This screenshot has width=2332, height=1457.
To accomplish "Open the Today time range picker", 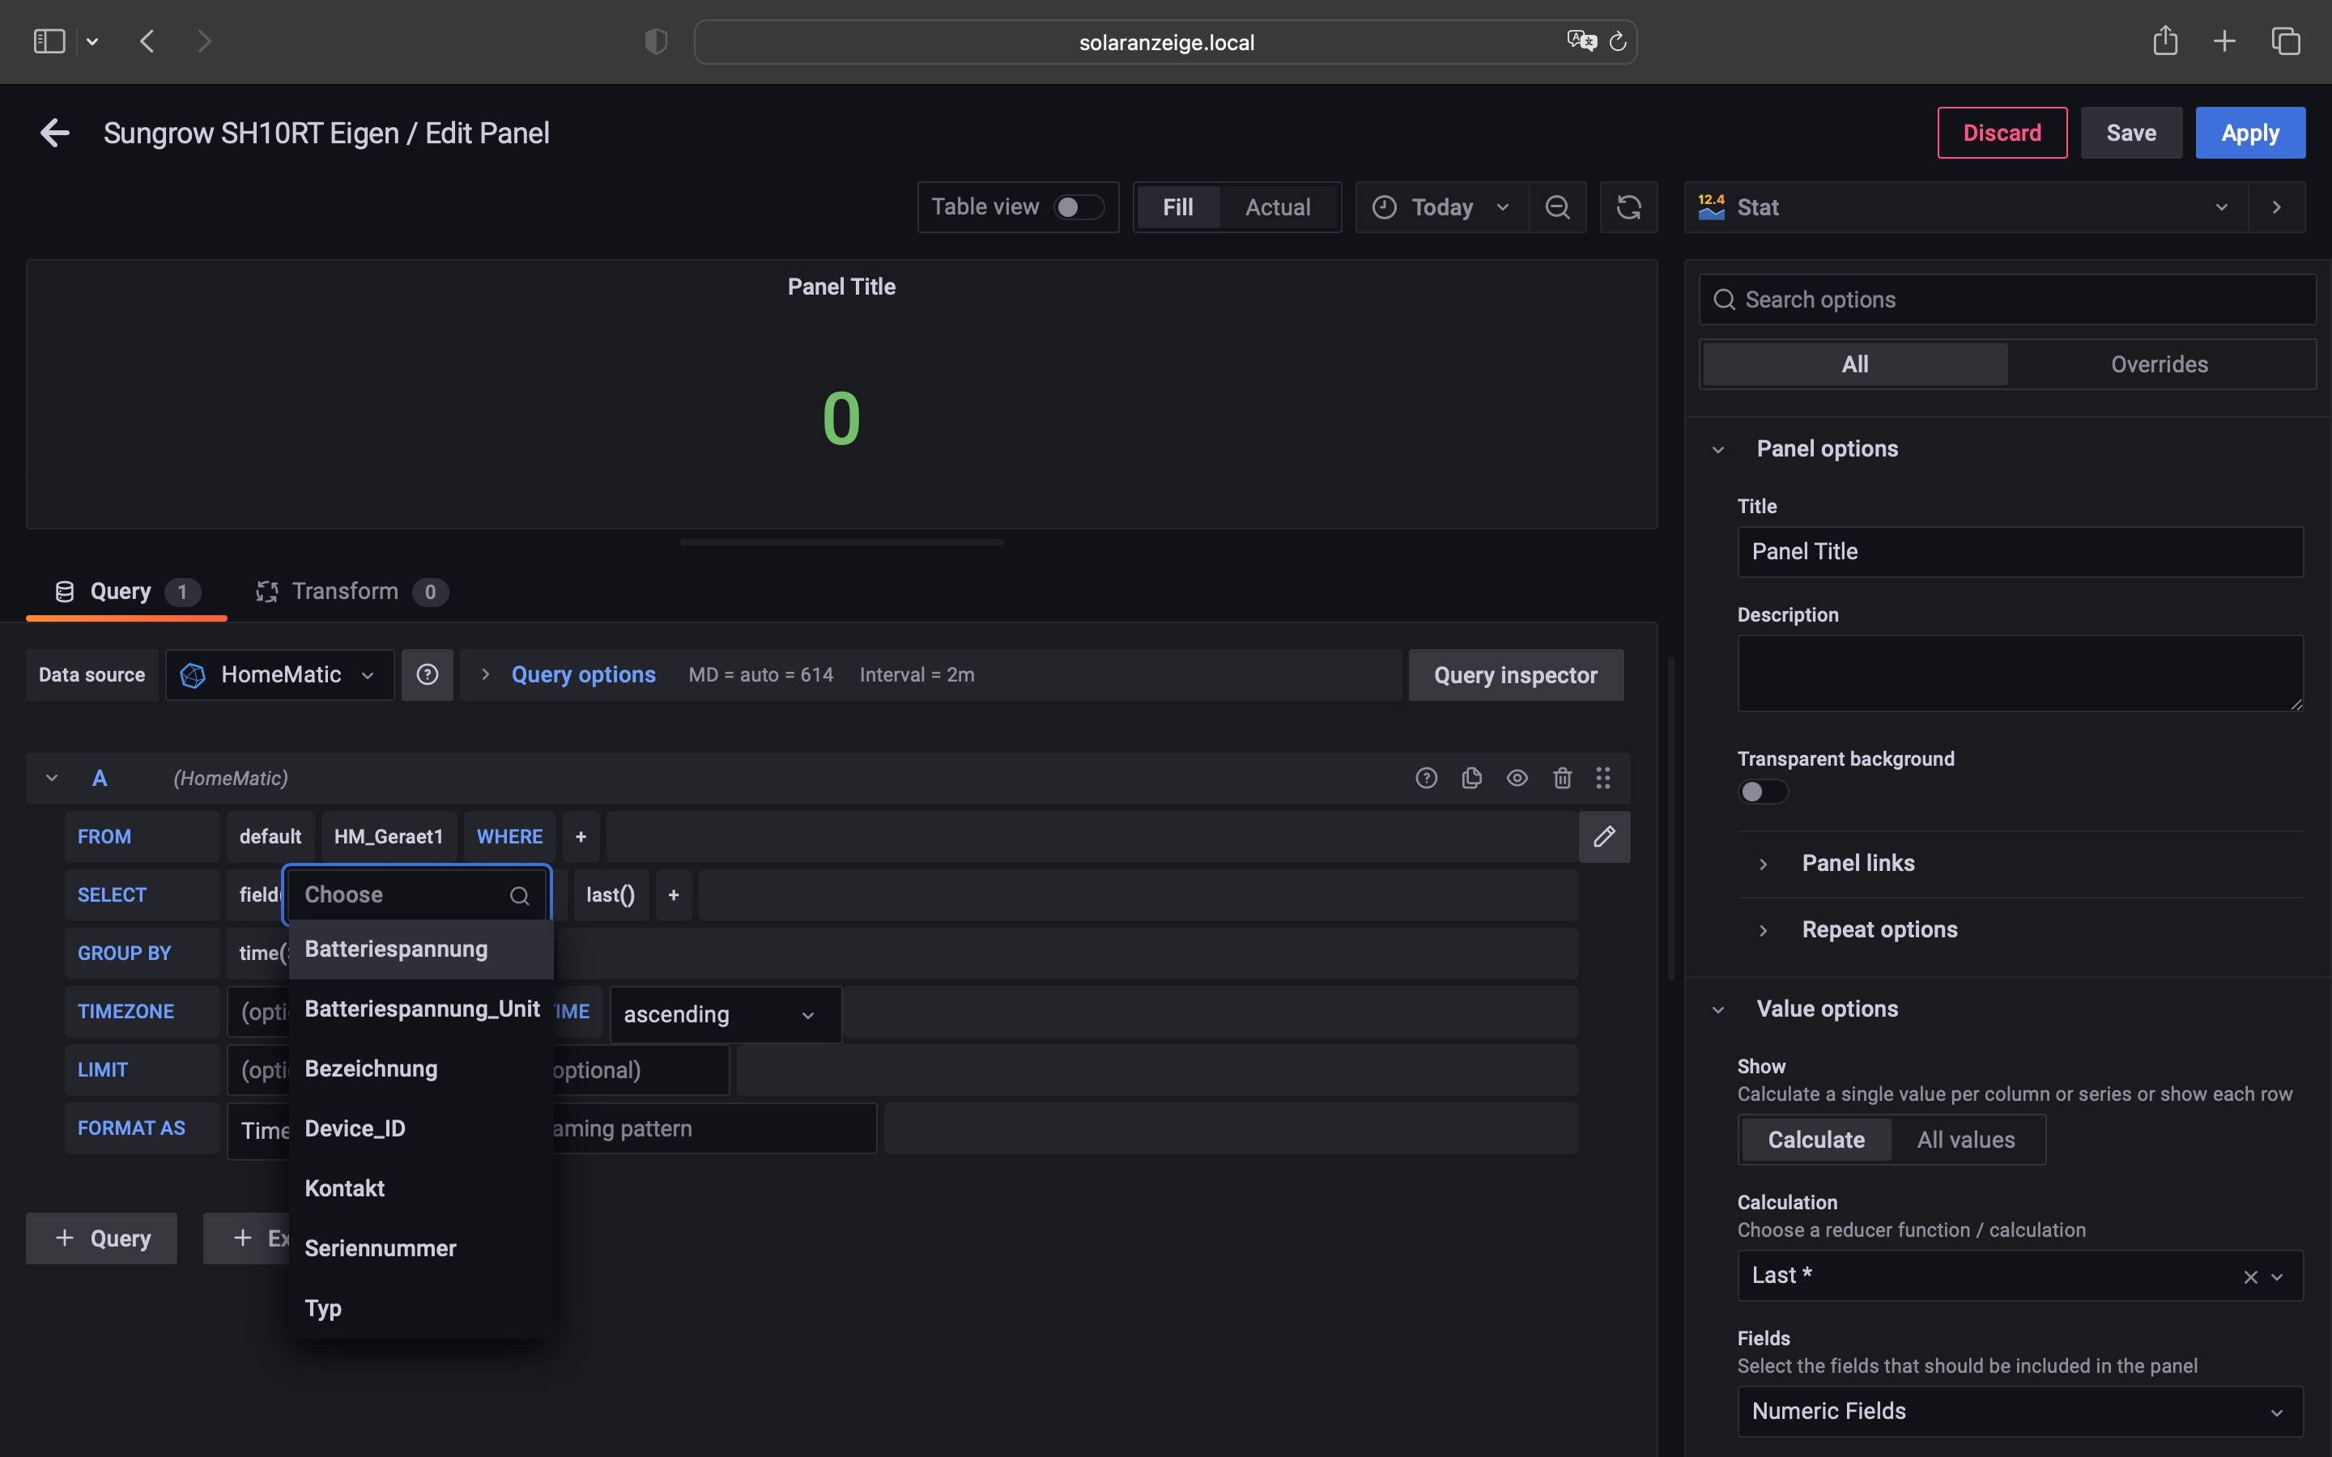I will tap(1440, 207).
